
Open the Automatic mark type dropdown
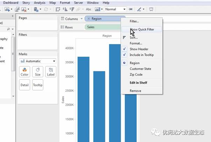(x=38, y=61)
